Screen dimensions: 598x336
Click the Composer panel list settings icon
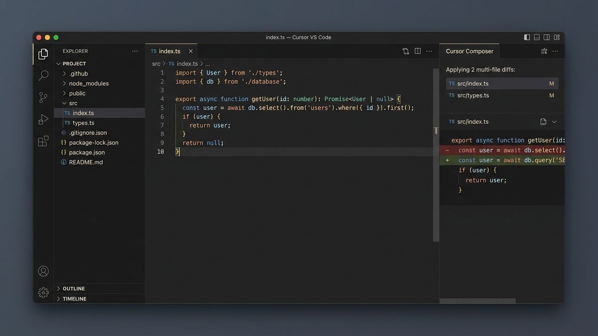pos(544,51)
